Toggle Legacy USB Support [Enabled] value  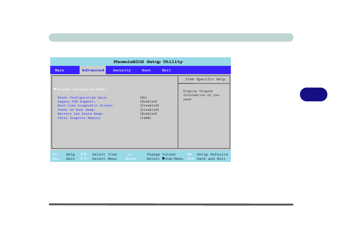[148, 102]
